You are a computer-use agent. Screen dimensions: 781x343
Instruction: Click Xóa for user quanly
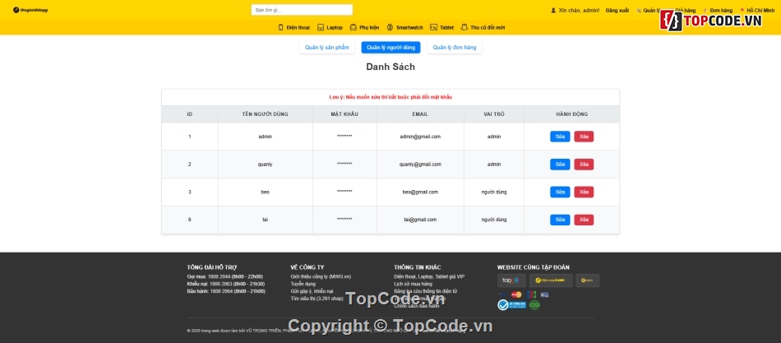coord(584,165)
